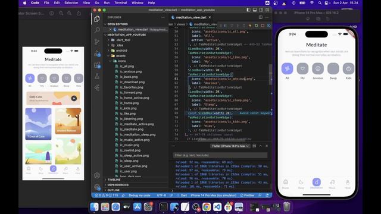The height and width of the screenshot is (214, 381).
Task: Toggle bottom panel layout button in title bar
Action: (x=255, y=10)
